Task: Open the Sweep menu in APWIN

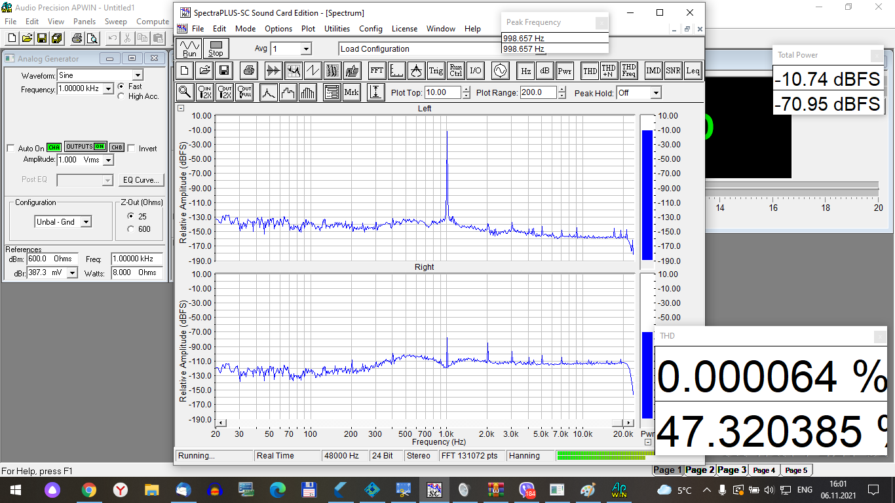Action: pyautogui.click(x=116, y=22)
